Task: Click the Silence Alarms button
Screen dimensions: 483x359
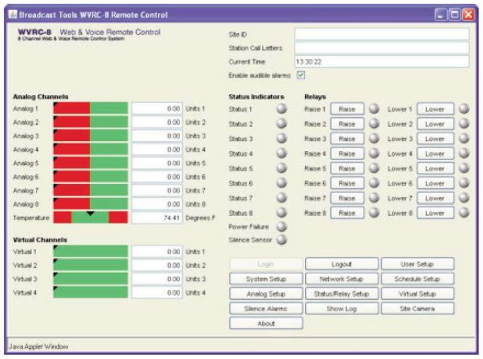Action: pyautogui.click(x=266, y=308)
